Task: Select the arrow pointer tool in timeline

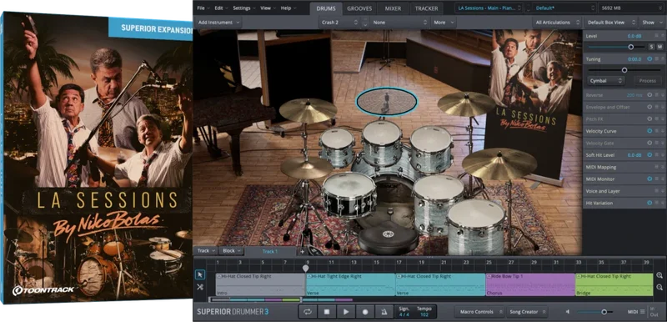Action: tap(200, 274)
